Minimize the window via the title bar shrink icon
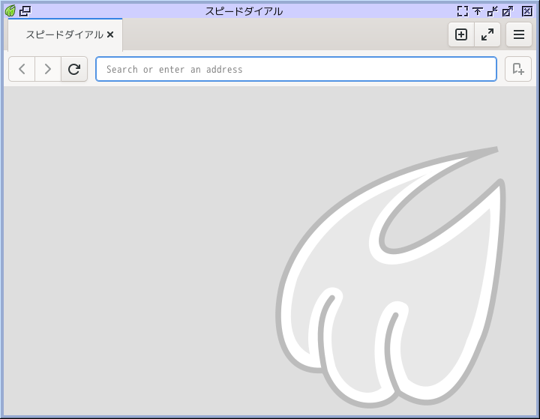Viewport: 540px width, 419px height. pyautogui.click(x=493, y=11)
